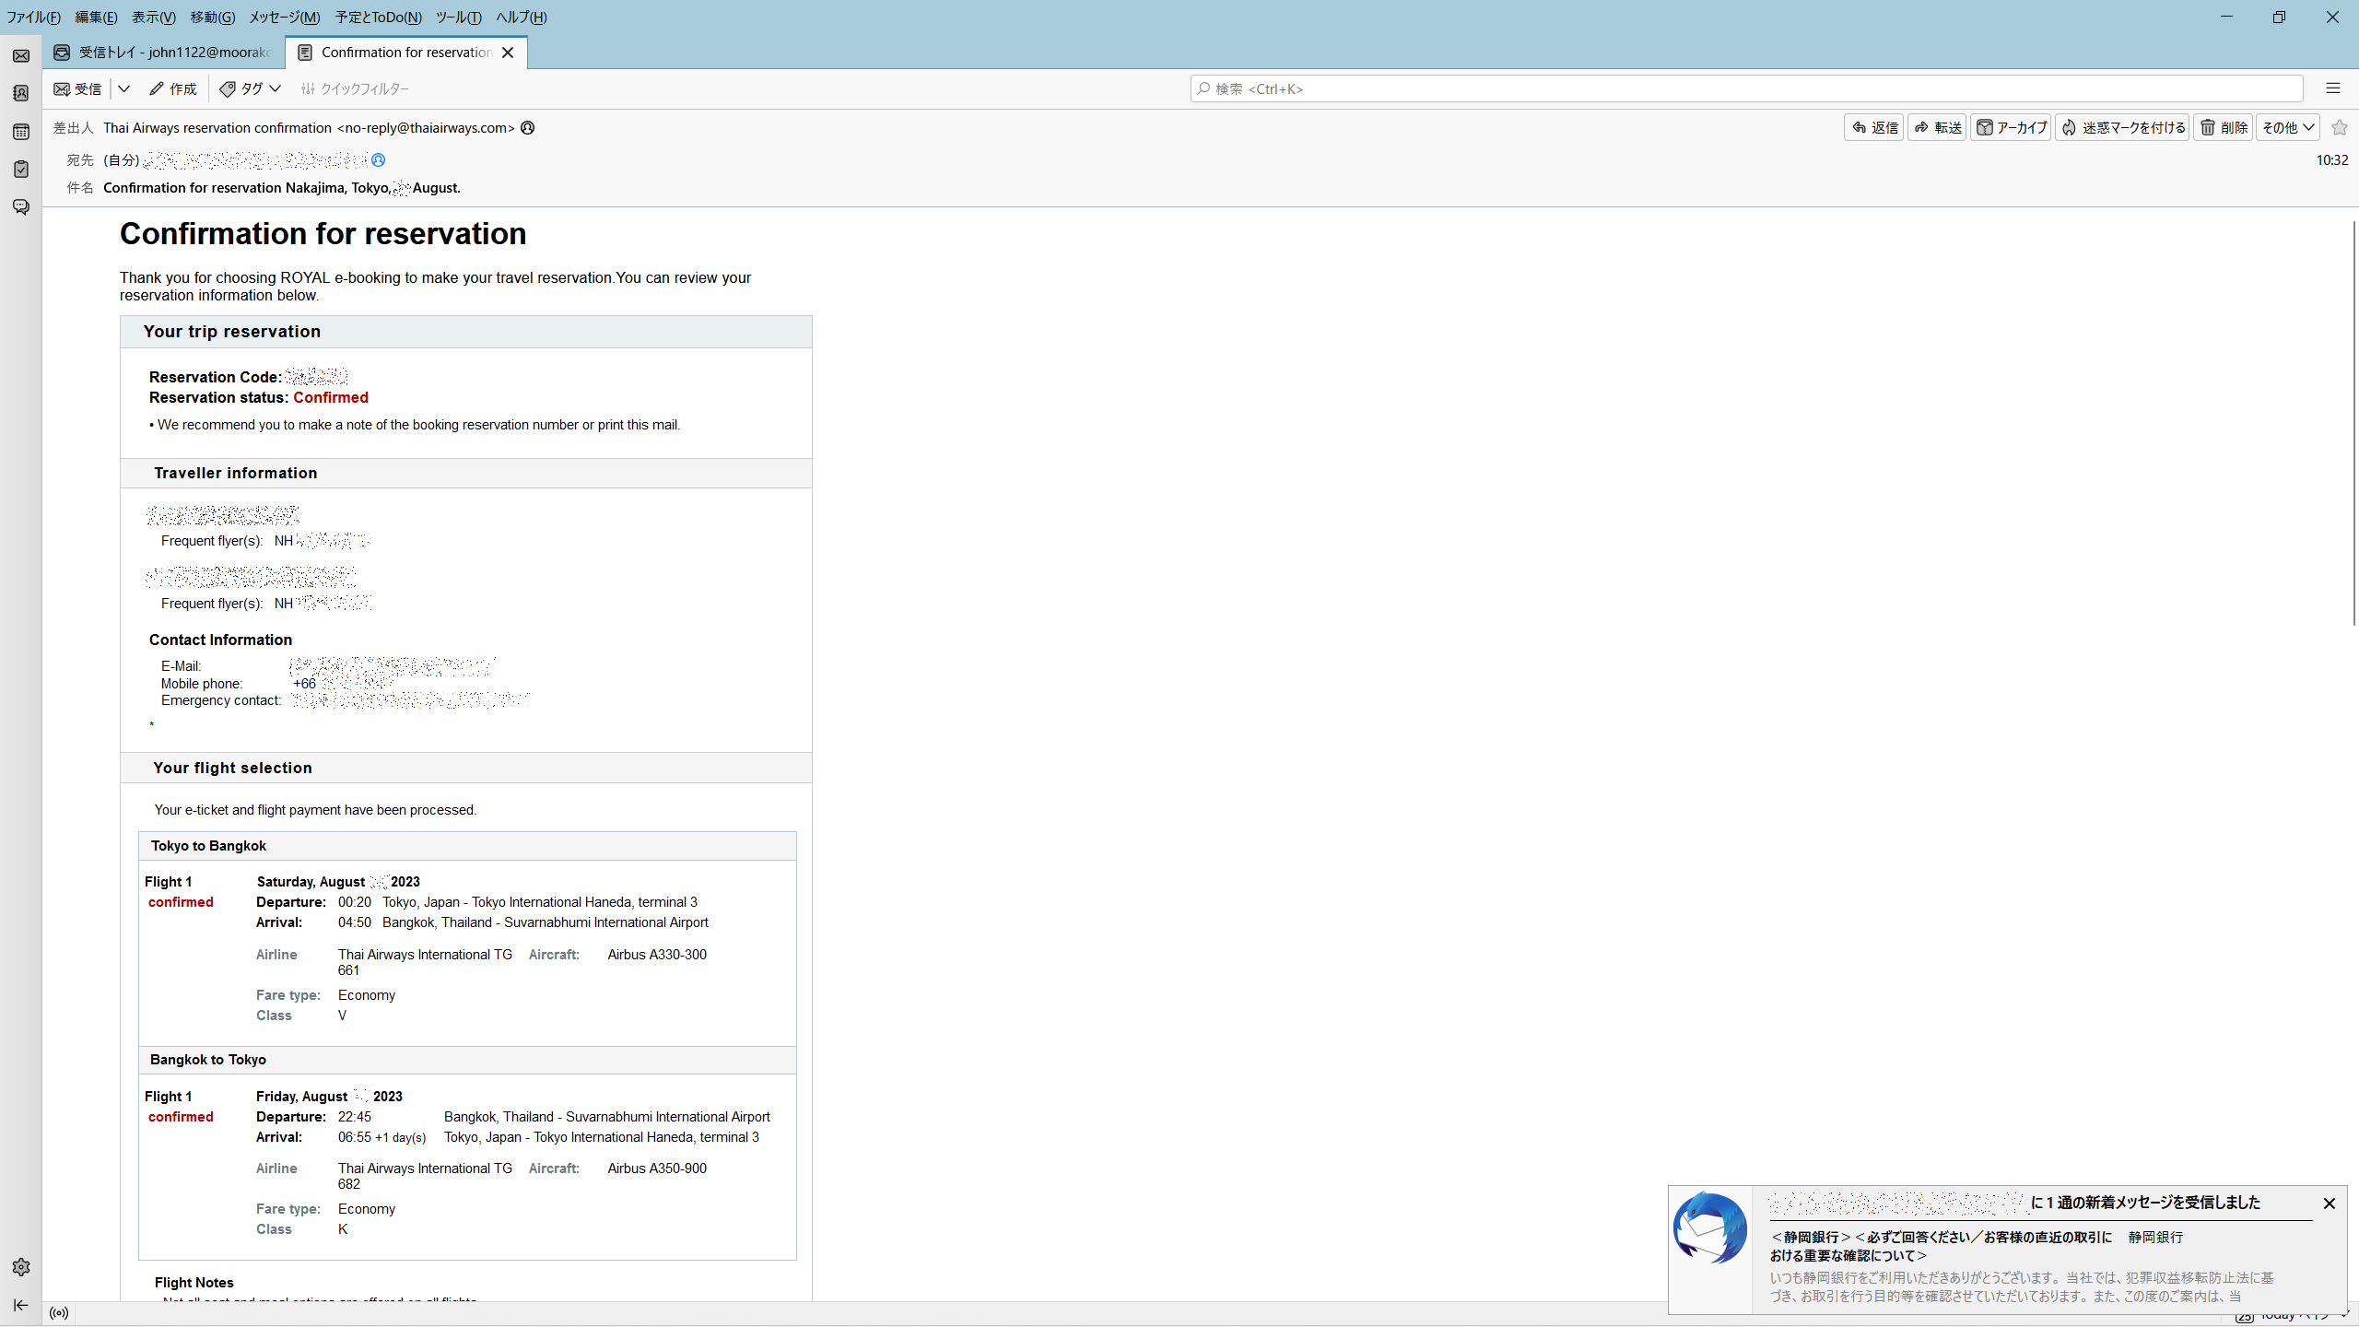Expand the Get Messages dropdown arrow
The image size is (2359, 1327).
tap(123, 88)
